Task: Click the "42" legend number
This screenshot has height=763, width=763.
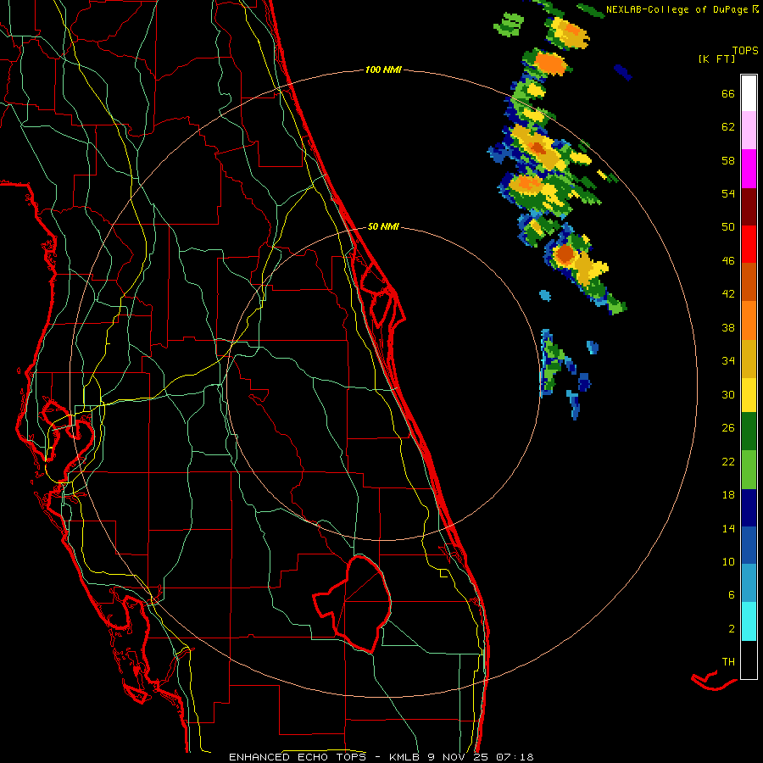Action: click(x=728, y=294)
